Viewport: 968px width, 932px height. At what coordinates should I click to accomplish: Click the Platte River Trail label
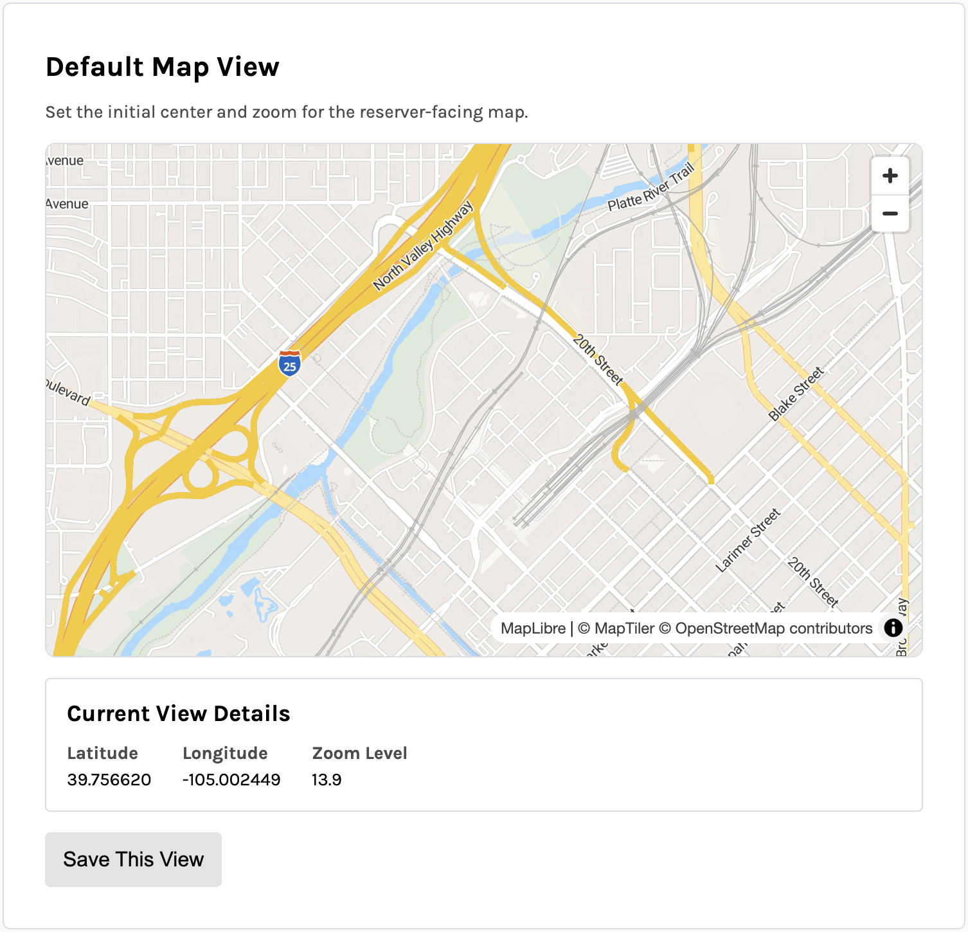(x=650, y=187)
